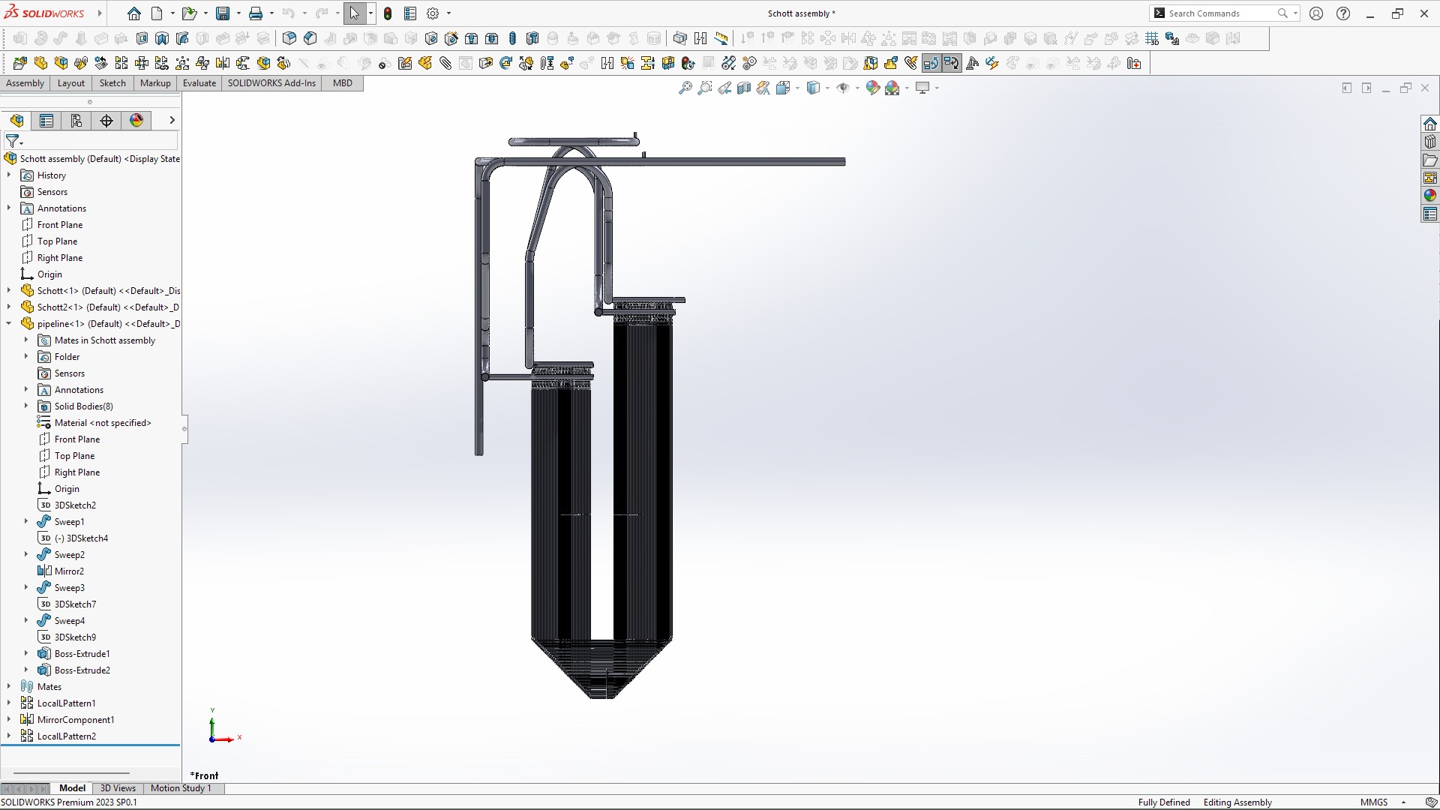Open the Display Style dropdown arrow

(x=827, y=88)
